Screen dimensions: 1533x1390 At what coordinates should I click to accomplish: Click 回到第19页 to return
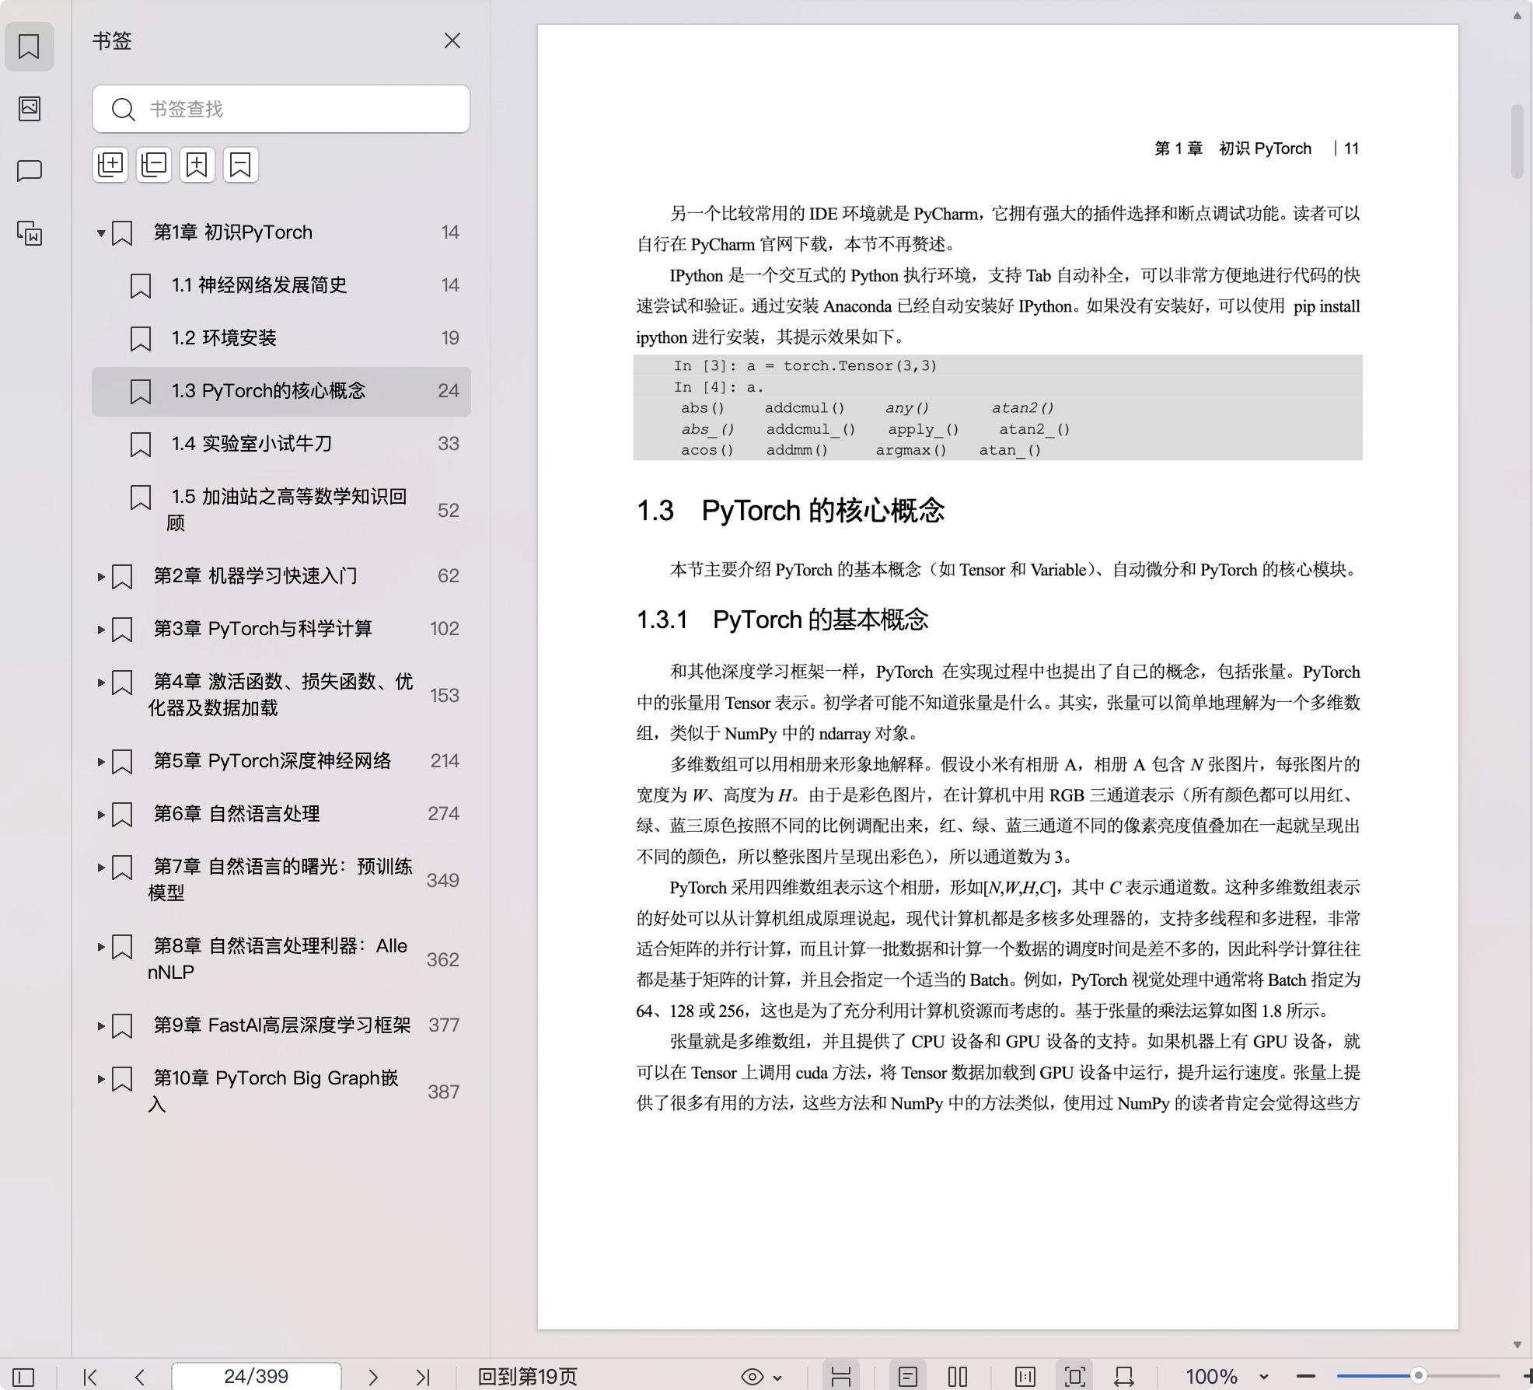click(x=528, y=1377)
